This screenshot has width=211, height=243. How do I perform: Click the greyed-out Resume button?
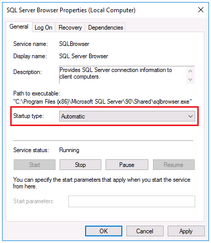[174, 165]
